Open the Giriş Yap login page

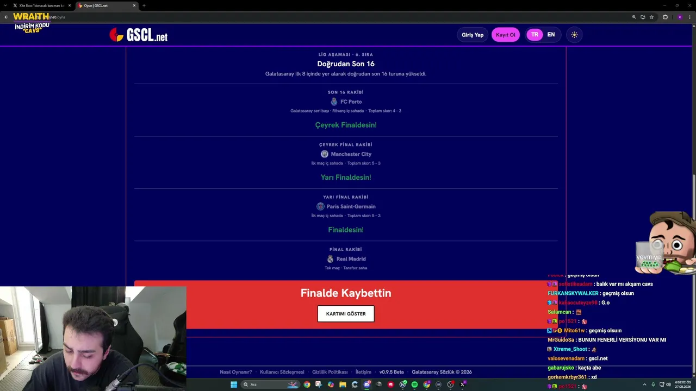coord(473,35)
